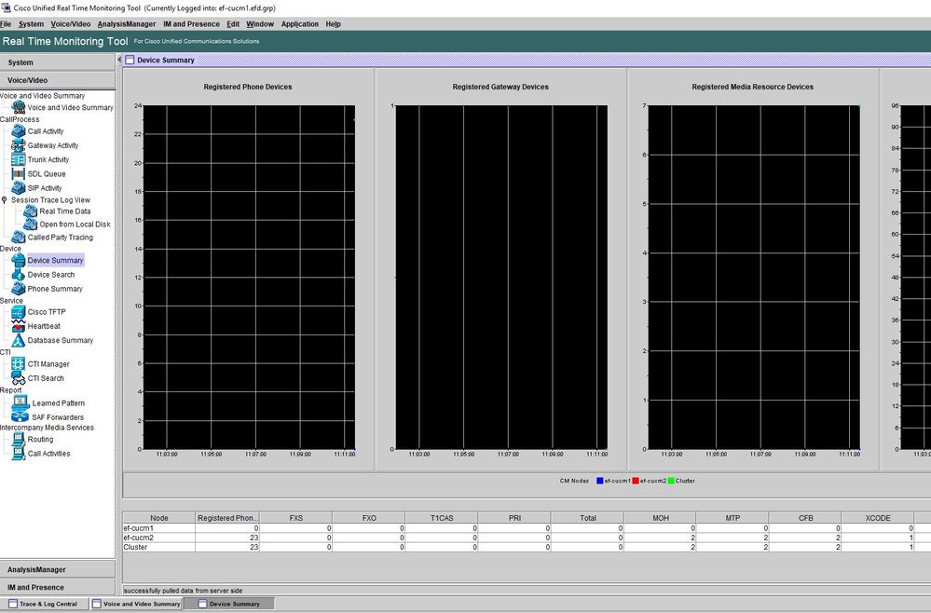Screen dimensions: 931x613
Task: Open the Edit menu
Action: (x=233, y=24)
